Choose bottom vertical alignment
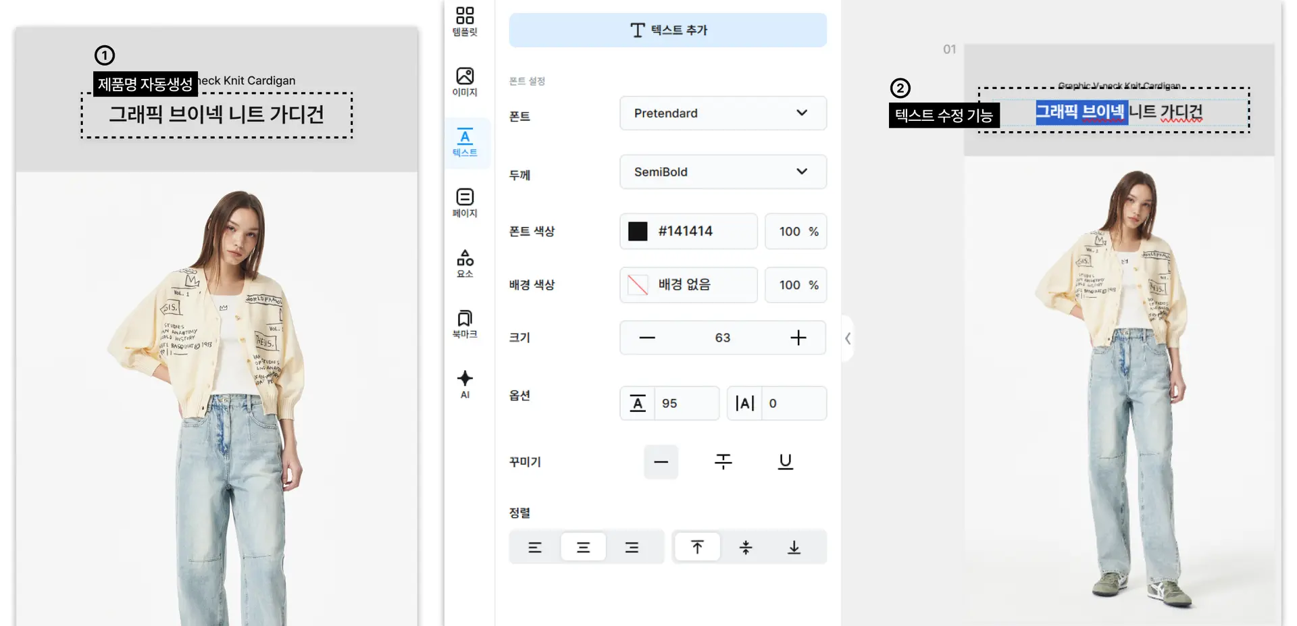 (794, 546)
